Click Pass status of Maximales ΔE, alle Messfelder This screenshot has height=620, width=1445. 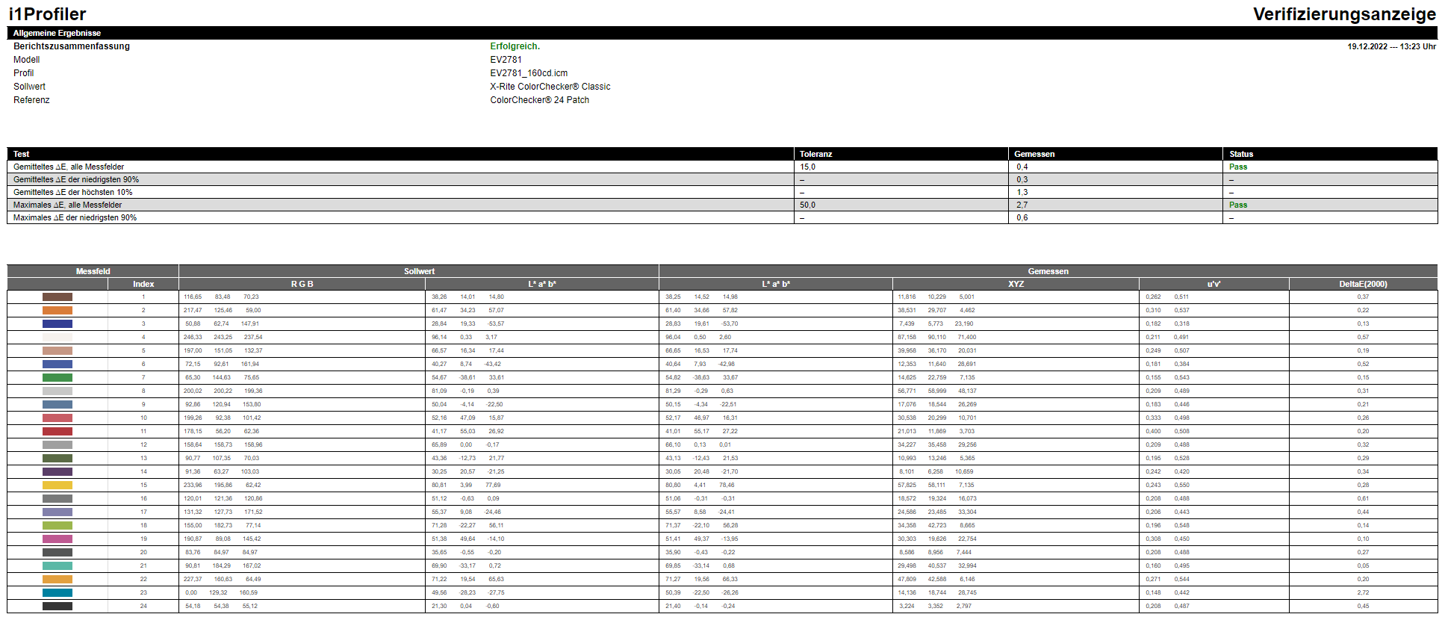(x=1238, y=205)
